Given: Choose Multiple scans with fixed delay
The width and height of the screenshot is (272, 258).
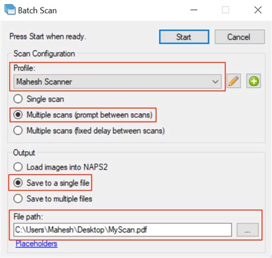Looking at the screenshot, I should click(89, 130).
